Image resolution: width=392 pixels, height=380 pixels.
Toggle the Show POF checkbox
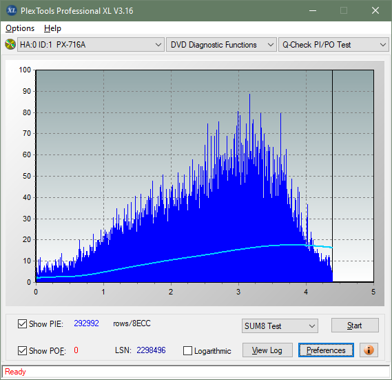(x=22, y=350)
